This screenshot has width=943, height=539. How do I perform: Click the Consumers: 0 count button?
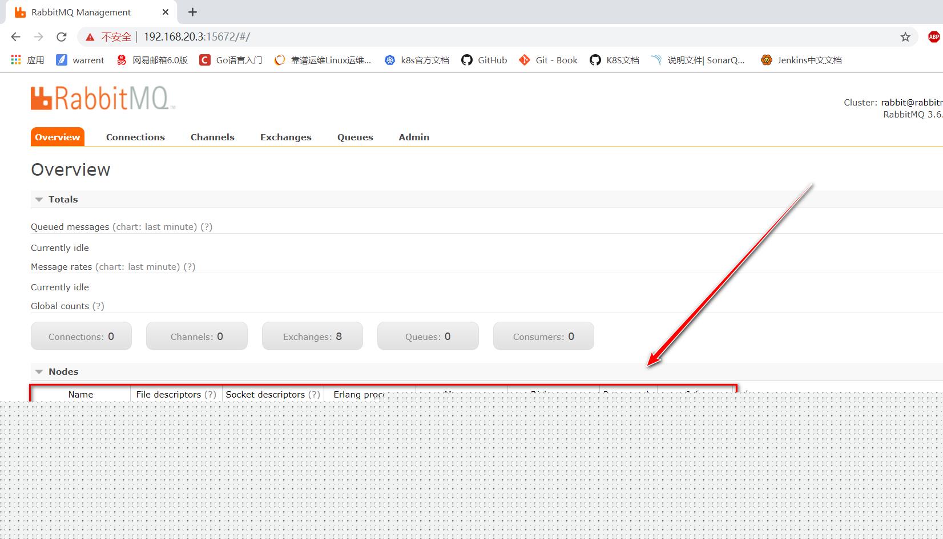pyautogui.click(x=543, y=336)
